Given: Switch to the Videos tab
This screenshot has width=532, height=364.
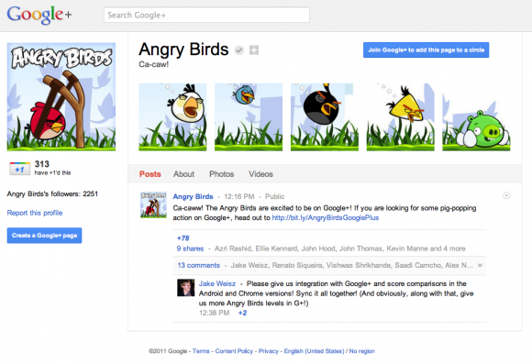Looking at the screenshot, I should click(x=260, y=174).
